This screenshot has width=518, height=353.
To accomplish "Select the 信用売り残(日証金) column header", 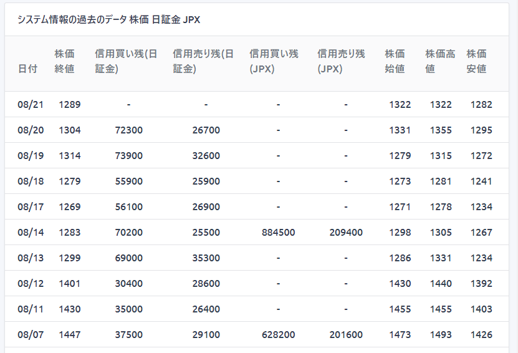I will pos(203,61).
